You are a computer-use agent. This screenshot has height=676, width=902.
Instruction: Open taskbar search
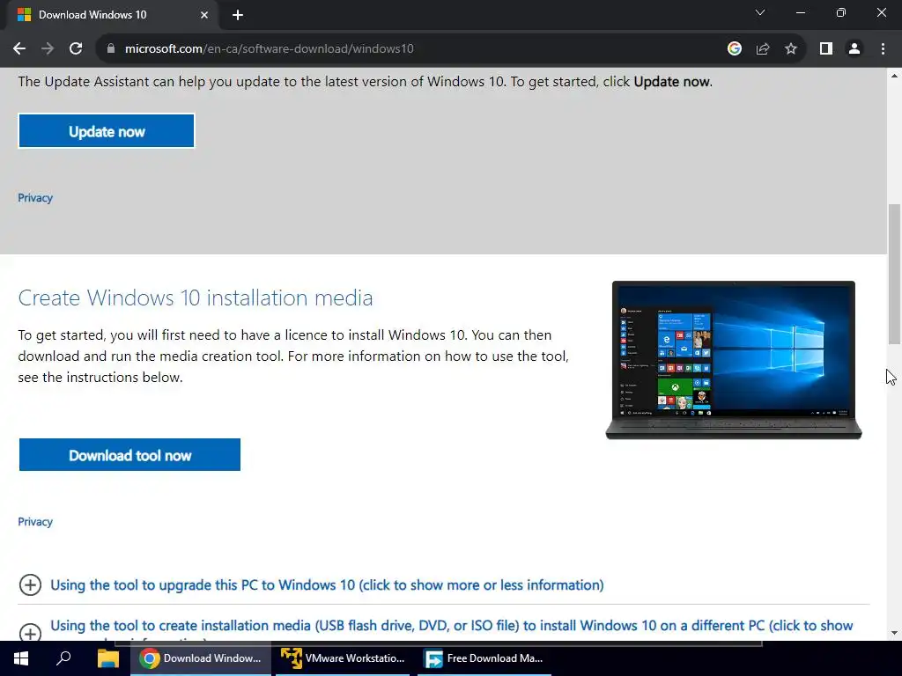[x=63, y=658]
